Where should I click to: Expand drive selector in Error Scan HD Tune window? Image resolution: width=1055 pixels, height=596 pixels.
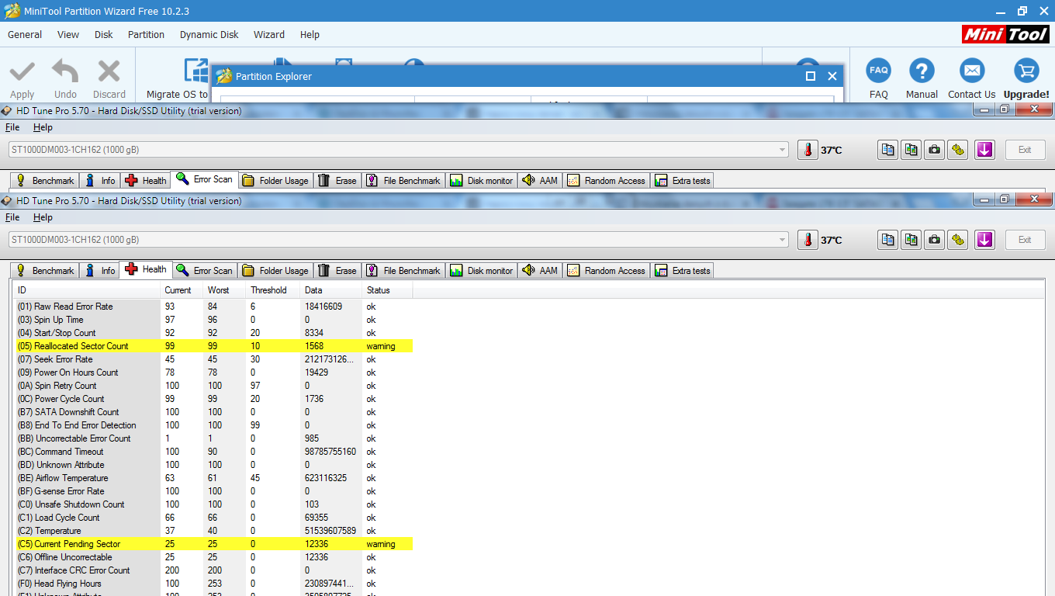[781, 150]
